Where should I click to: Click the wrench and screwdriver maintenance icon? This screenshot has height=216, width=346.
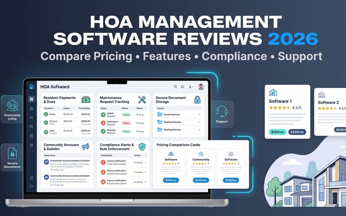142,100
